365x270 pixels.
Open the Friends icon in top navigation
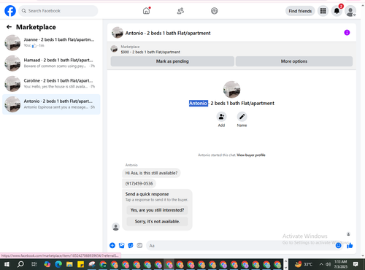point(180,11)
